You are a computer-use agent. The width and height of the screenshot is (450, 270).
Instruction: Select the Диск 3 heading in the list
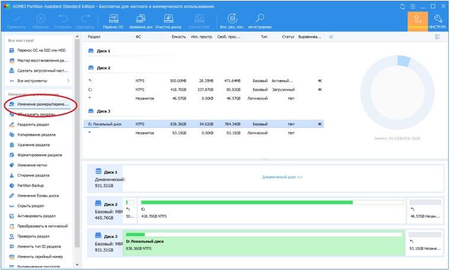click(99, 111)
